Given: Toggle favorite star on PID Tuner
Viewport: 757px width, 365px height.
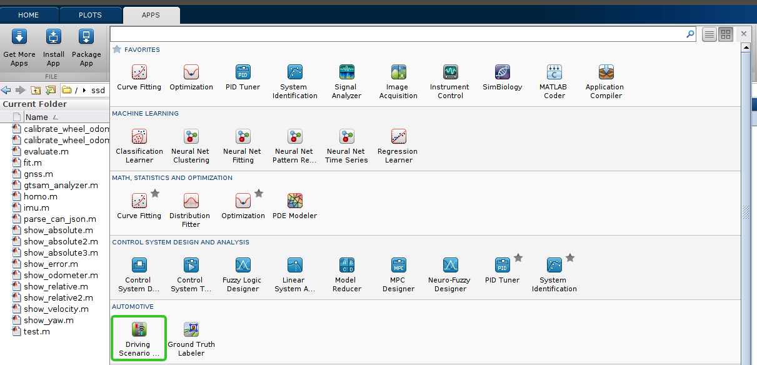Looking at the screenshot, I should pos(518,257).
